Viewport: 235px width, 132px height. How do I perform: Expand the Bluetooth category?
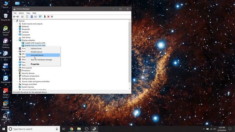(x=17, y=29)
